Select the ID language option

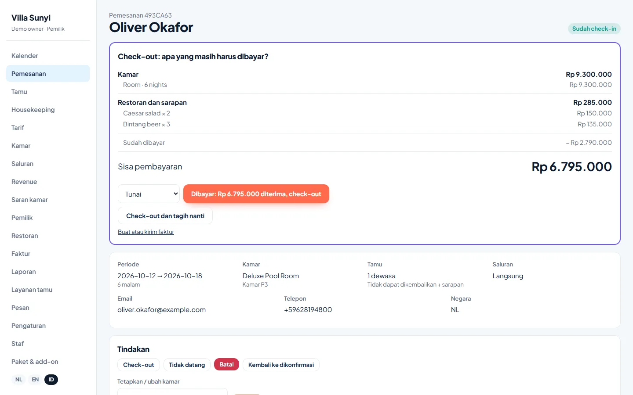[x=51, y=380]
